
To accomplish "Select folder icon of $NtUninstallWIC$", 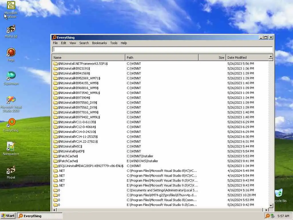I will [x=55, y=146].
